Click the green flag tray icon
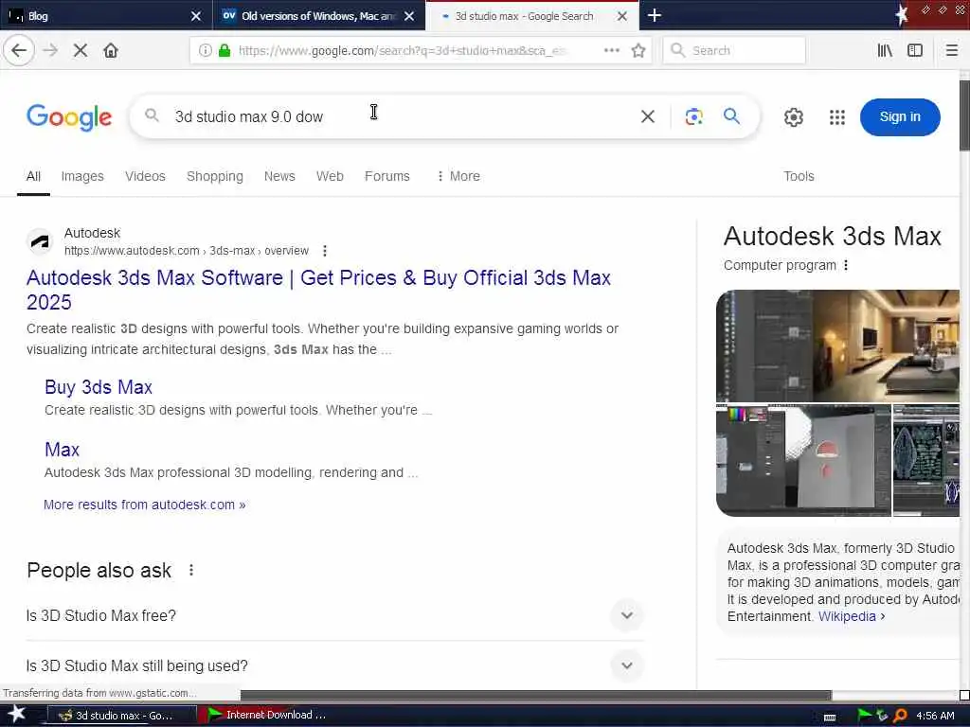970x727 pixels. [x=864, y=716]
